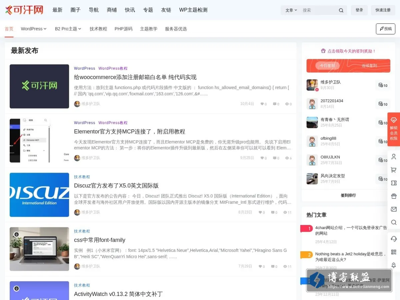Open avatar of user 有青春丶无所谓

coord(312,122)
